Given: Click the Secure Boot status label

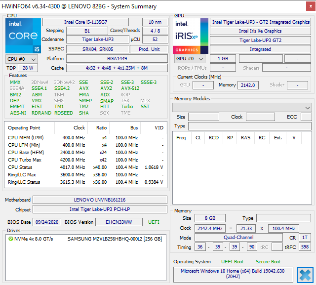Looking at the screenshot, I should point(268,261).
